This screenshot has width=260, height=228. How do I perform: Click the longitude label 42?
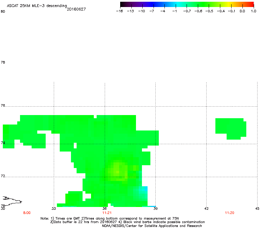click(206, 208)
